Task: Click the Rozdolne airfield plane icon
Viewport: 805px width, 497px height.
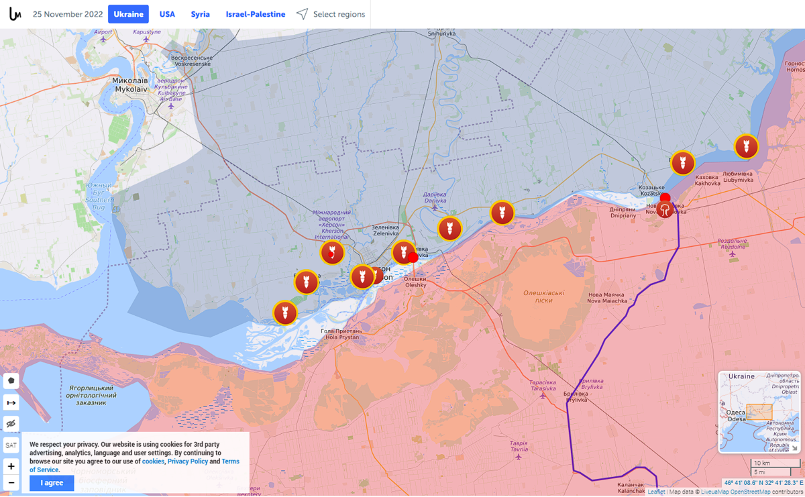Action: coord(733,254)
